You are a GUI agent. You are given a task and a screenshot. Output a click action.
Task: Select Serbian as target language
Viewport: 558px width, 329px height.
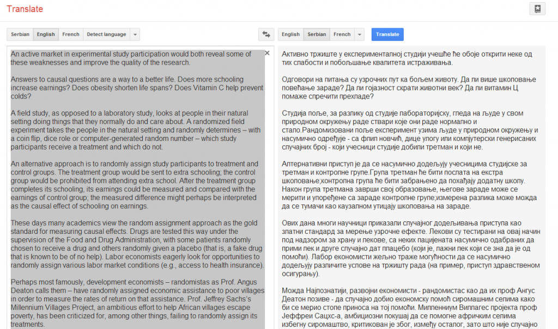(317, 34)
